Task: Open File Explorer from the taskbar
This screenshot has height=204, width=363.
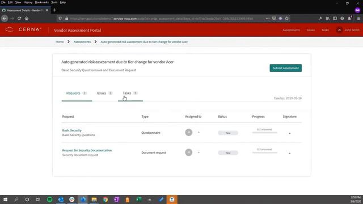Action: tap(94, 199)
